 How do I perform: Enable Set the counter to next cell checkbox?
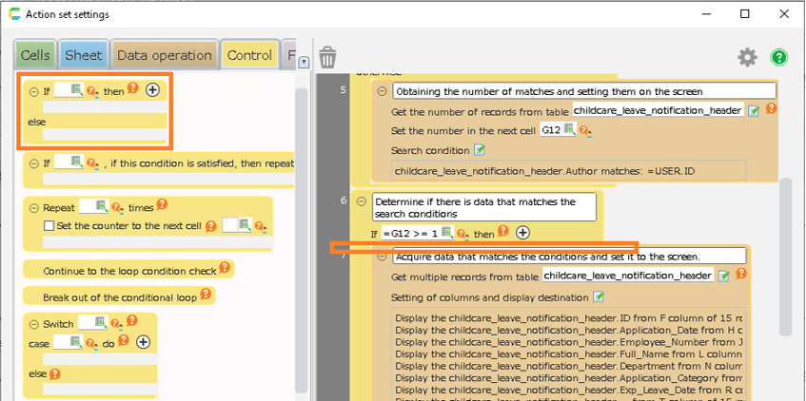[x=49, y=226]
